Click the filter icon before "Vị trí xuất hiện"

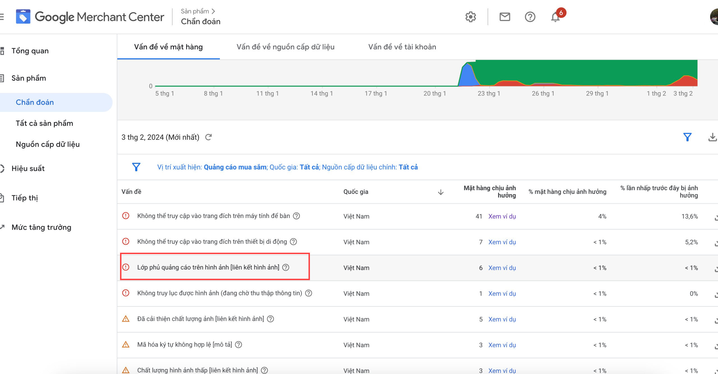[136, 167]
